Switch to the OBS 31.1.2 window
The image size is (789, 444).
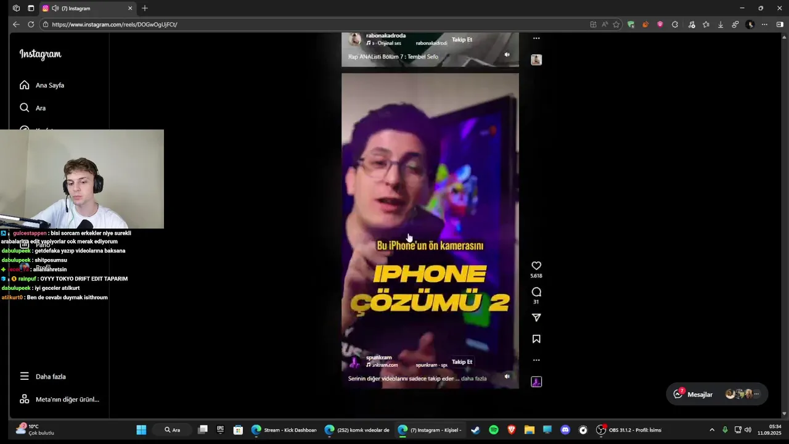(x=629, y=430)
